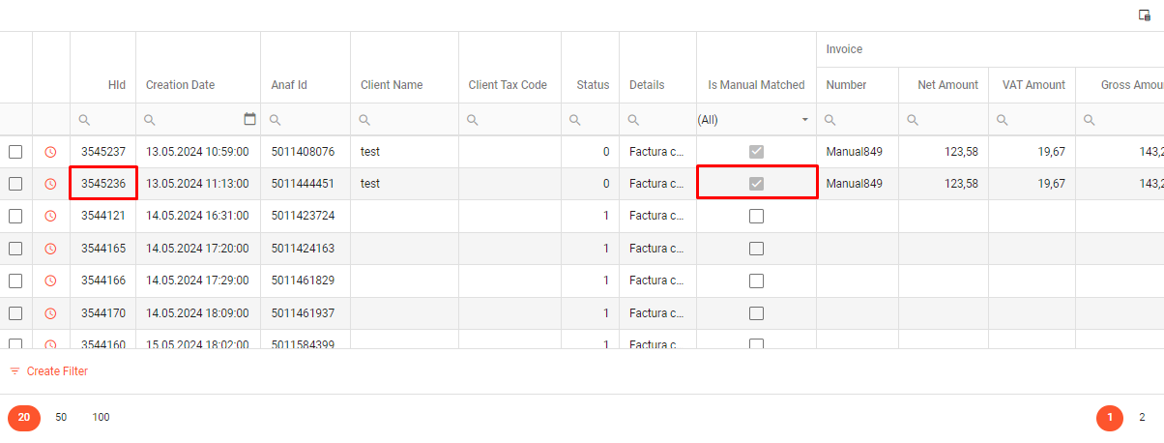This screenshot has width=1164, height=443.
Task: Open the Is Manual Matched (All) filter dropdown
Action: pyautogui.click(x=804, y=120)
